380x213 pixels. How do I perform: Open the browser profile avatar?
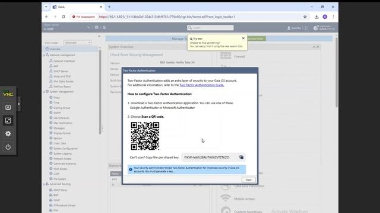click(325, 17)
